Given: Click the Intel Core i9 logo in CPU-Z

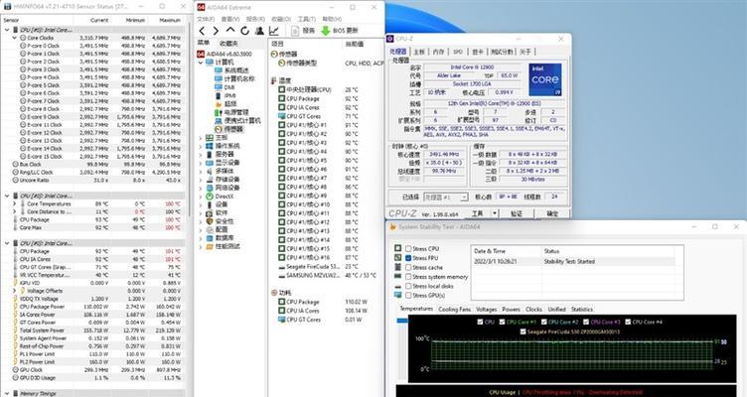Looking at the screenshot, I should point(545,79).
